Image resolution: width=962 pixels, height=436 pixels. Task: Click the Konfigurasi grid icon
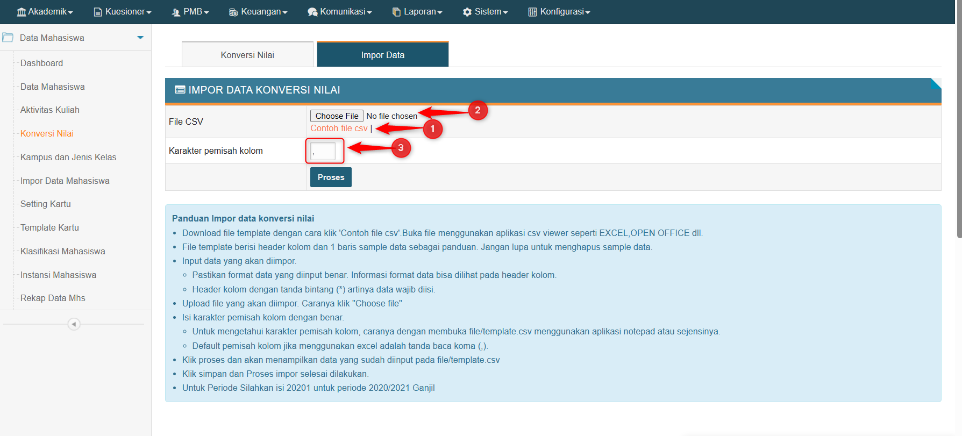532,12
